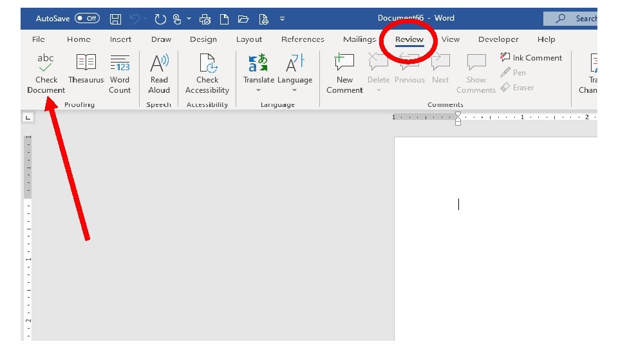Switch to the Insert tab
Viewport: 618px width, 348px height.
point(120,39)
